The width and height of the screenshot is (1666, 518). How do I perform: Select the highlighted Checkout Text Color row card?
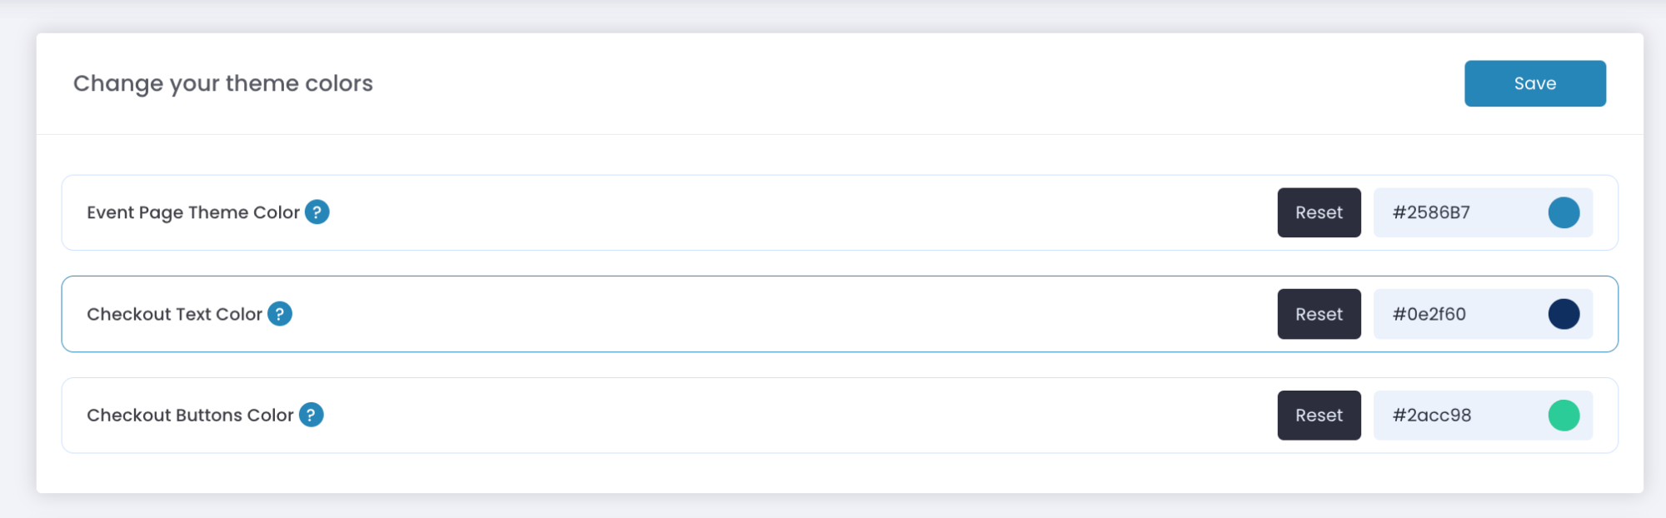(840, 314)
